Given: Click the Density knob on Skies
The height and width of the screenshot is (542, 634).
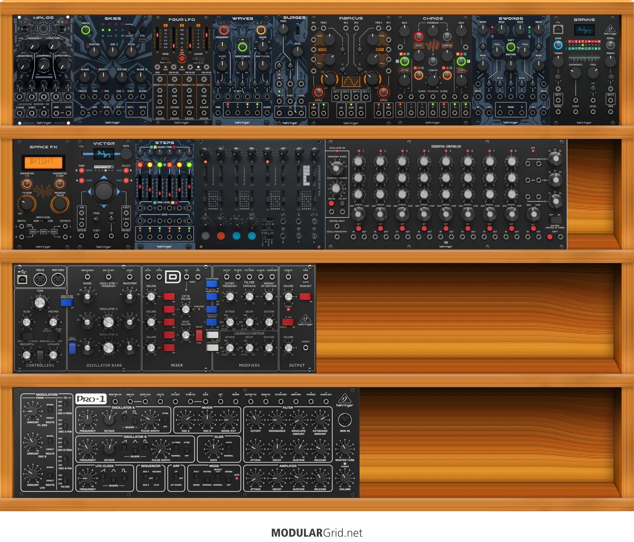Looking at the screenshot, I should [x=103, y=77].
